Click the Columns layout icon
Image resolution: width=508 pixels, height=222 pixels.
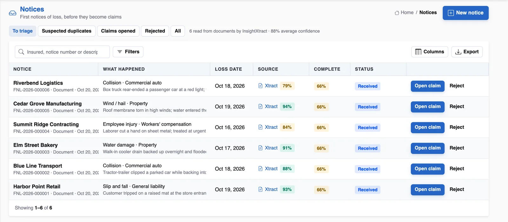point(418,52)
